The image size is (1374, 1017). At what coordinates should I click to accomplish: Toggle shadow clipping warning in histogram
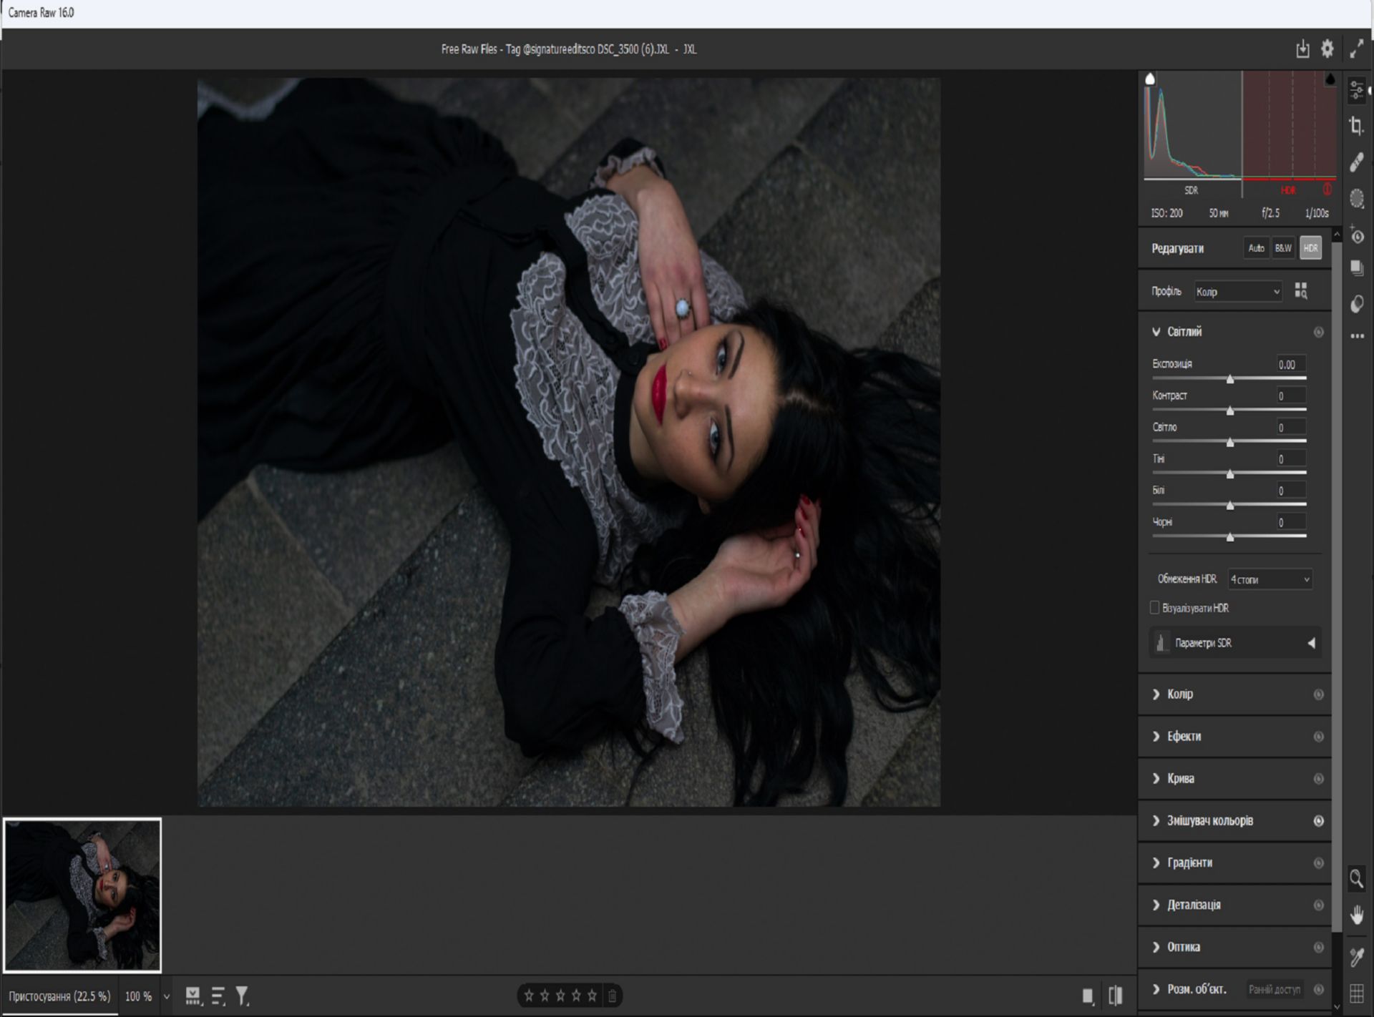point(1150,79)
